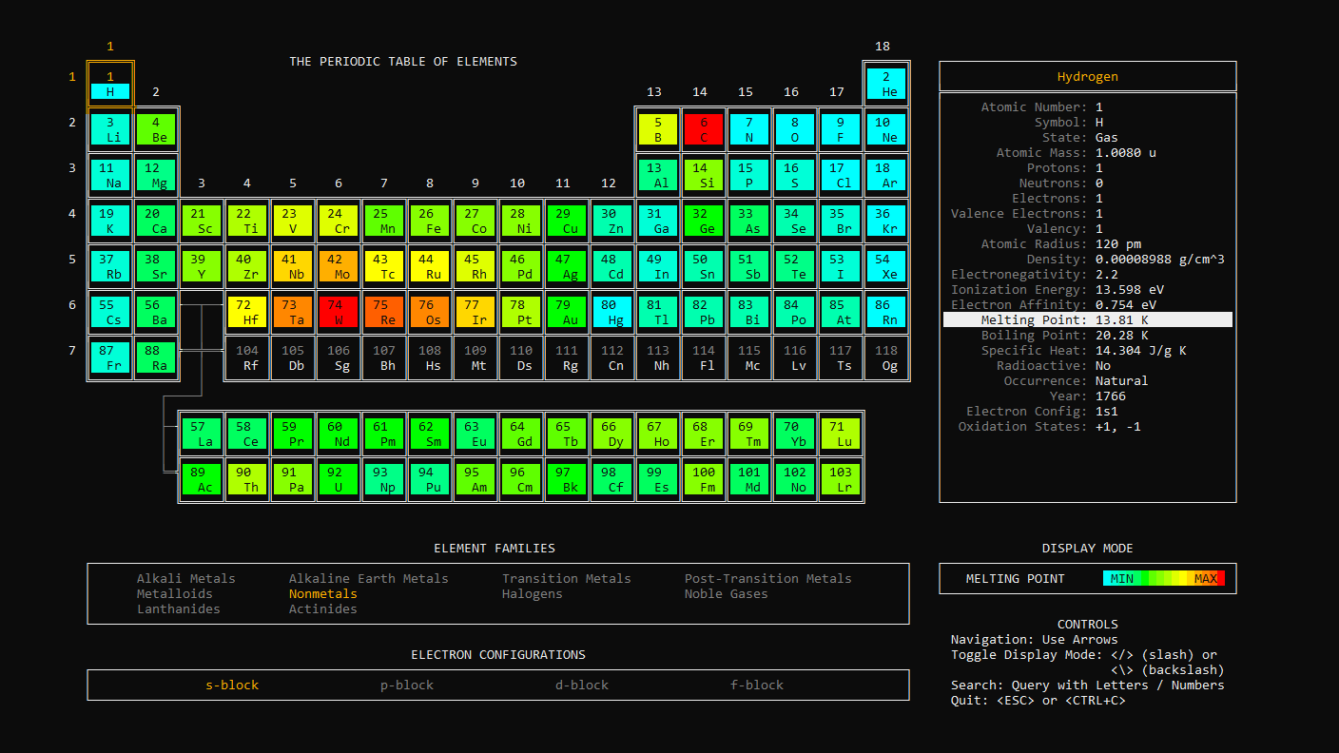Switch to the p-block electron configuration

(407, 685)
